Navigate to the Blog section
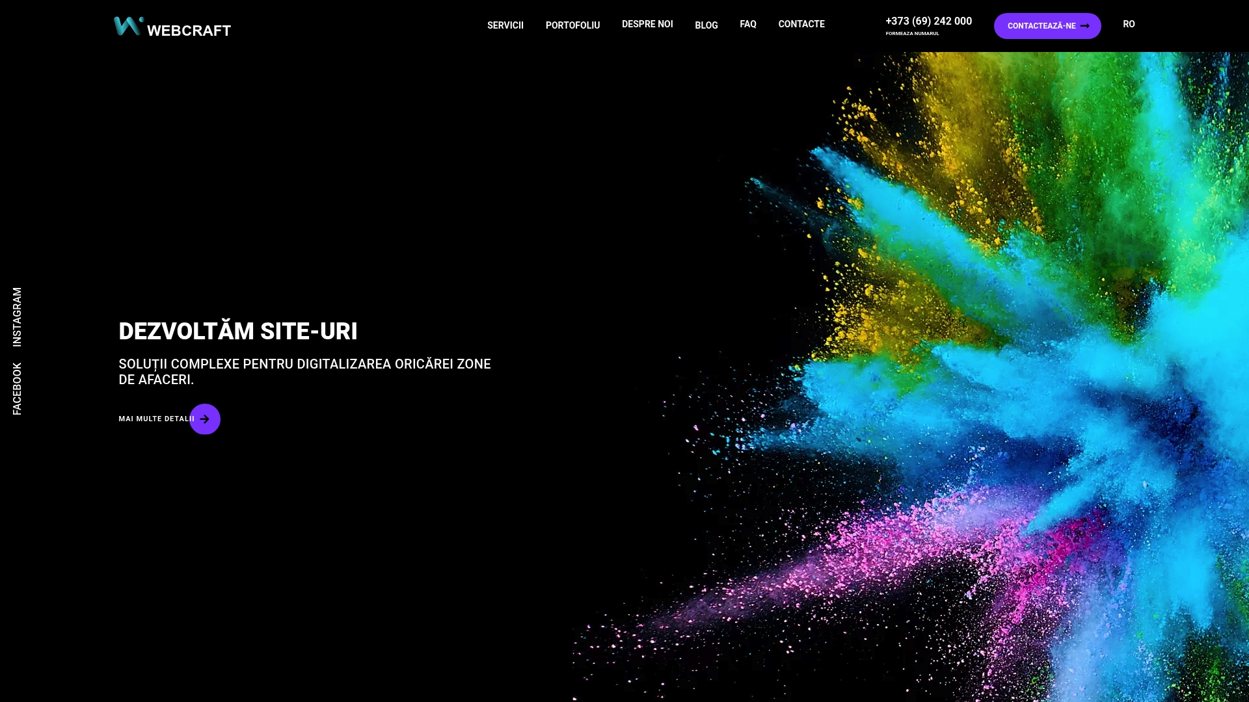The width and height of the screenshot is (1249, 702). (706, 25)
